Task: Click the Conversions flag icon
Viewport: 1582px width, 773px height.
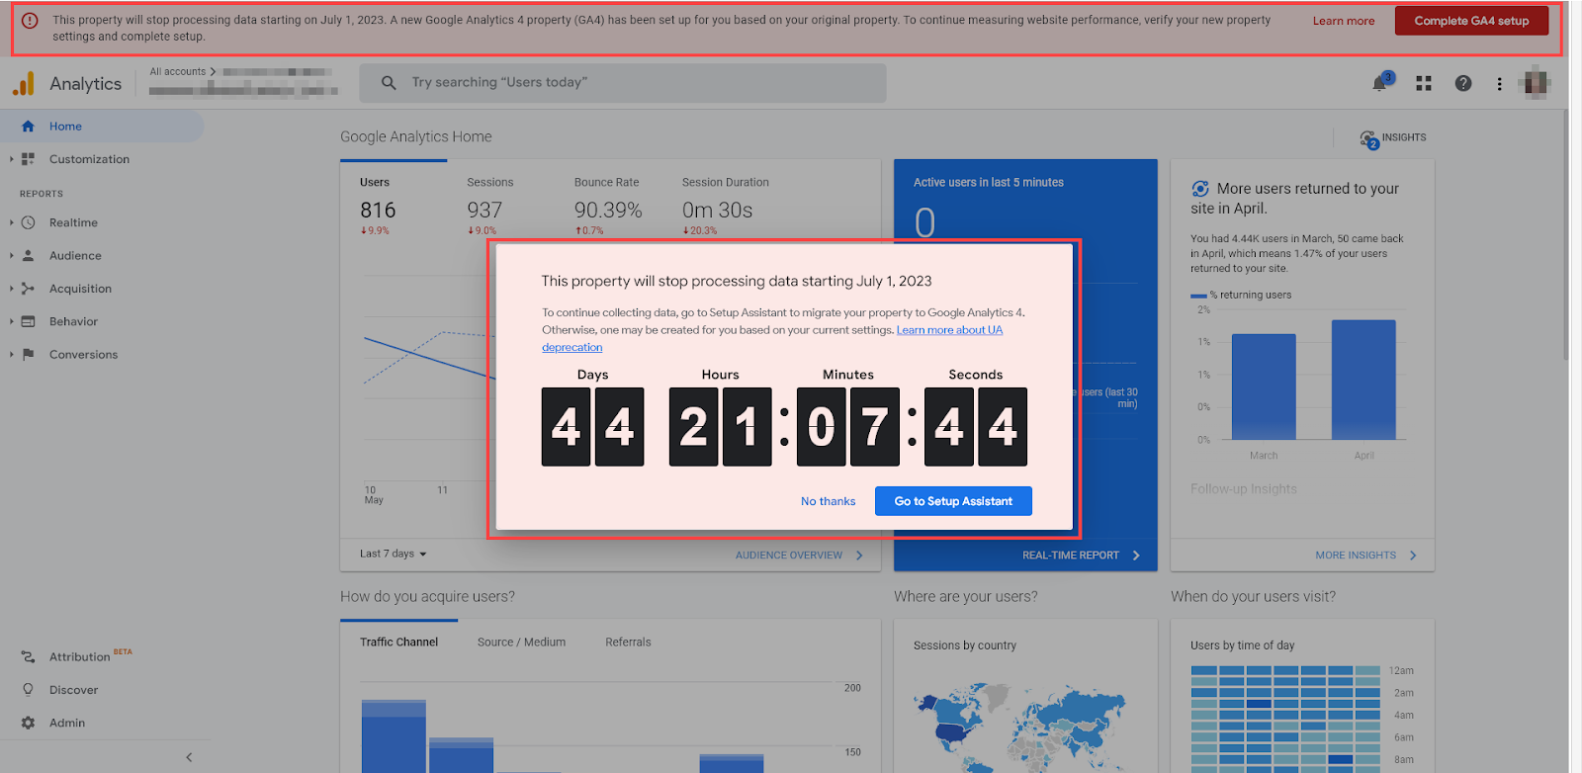Action: pos(28,354)
